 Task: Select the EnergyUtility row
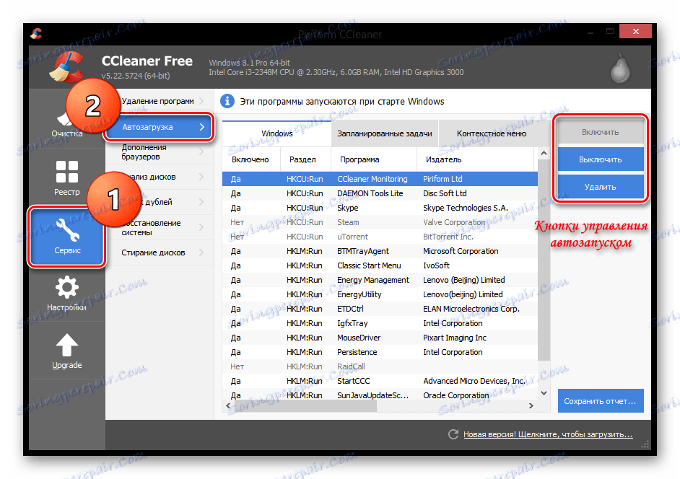(380, 294)
